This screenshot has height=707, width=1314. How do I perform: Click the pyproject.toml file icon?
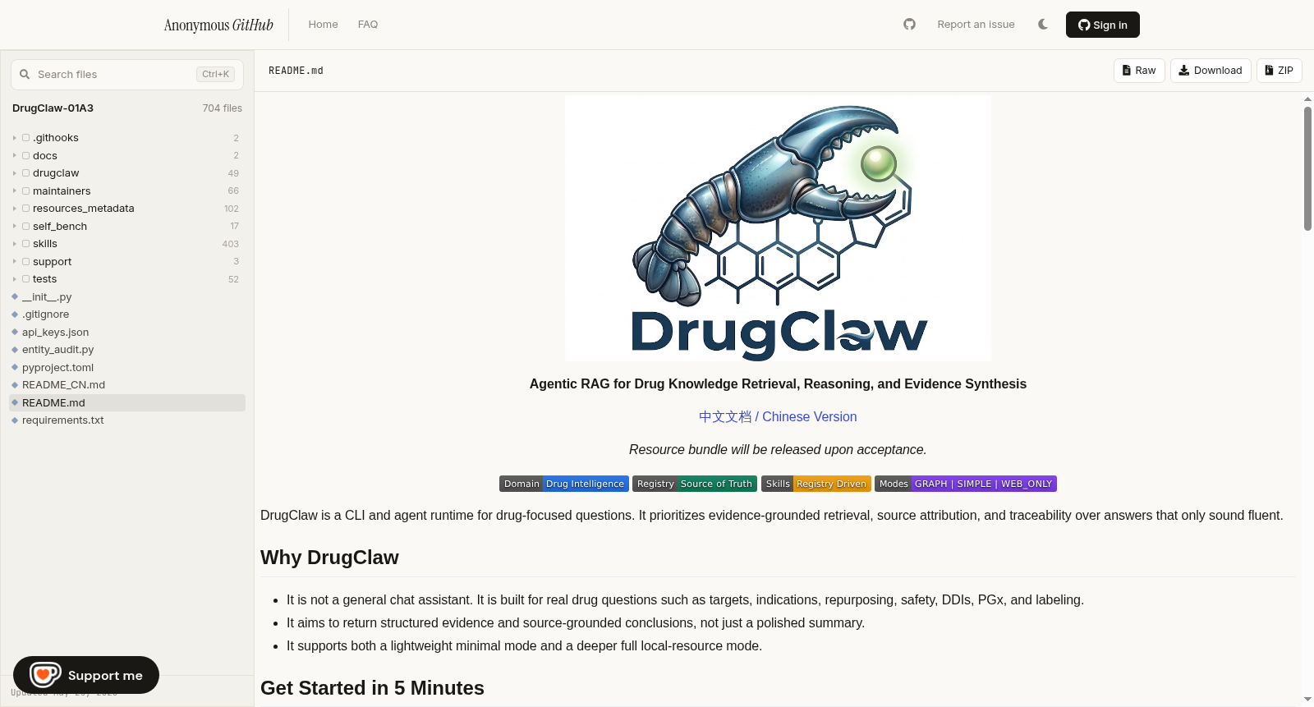(x=15, y=368)
